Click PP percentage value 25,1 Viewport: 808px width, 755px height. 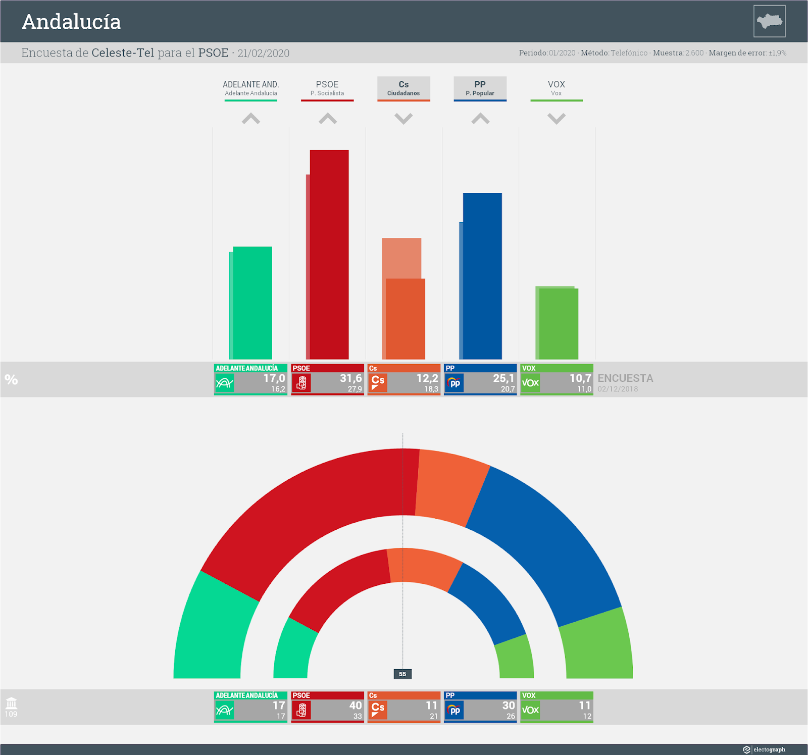click(504, 378)
